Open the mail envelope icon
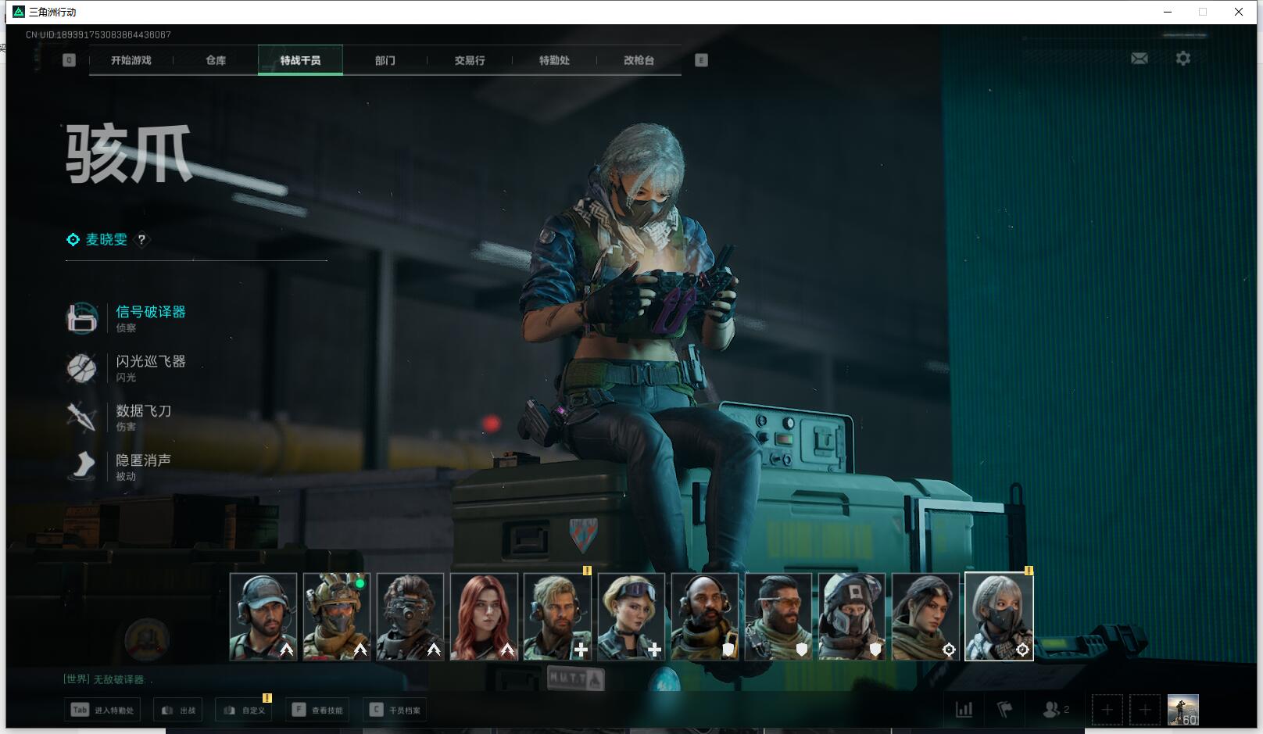This screenshot has height=734, width=1263. tap(1140, 59)
